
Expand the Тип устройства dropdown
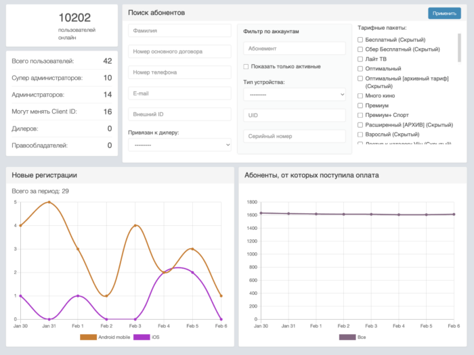tap(295, 95)
